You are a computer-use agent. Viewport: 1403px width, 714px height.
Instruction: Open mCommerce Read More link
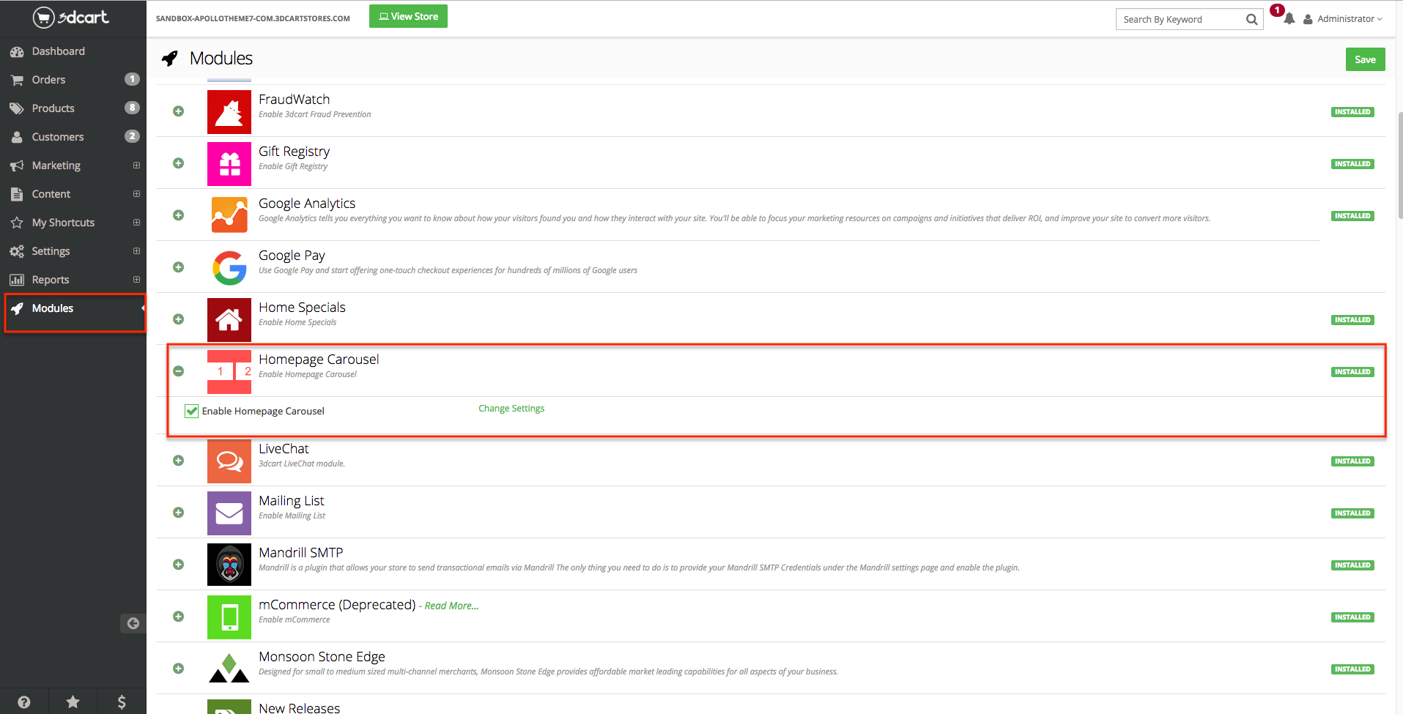click(x=451, y=606)
